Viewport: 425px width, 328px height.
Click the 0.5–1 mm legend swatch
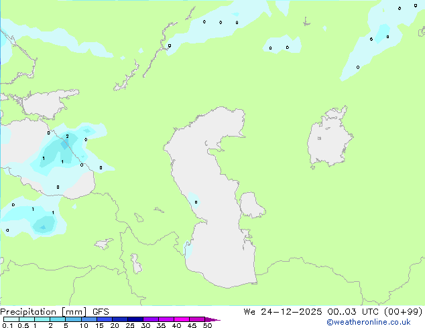click(27, 319)
